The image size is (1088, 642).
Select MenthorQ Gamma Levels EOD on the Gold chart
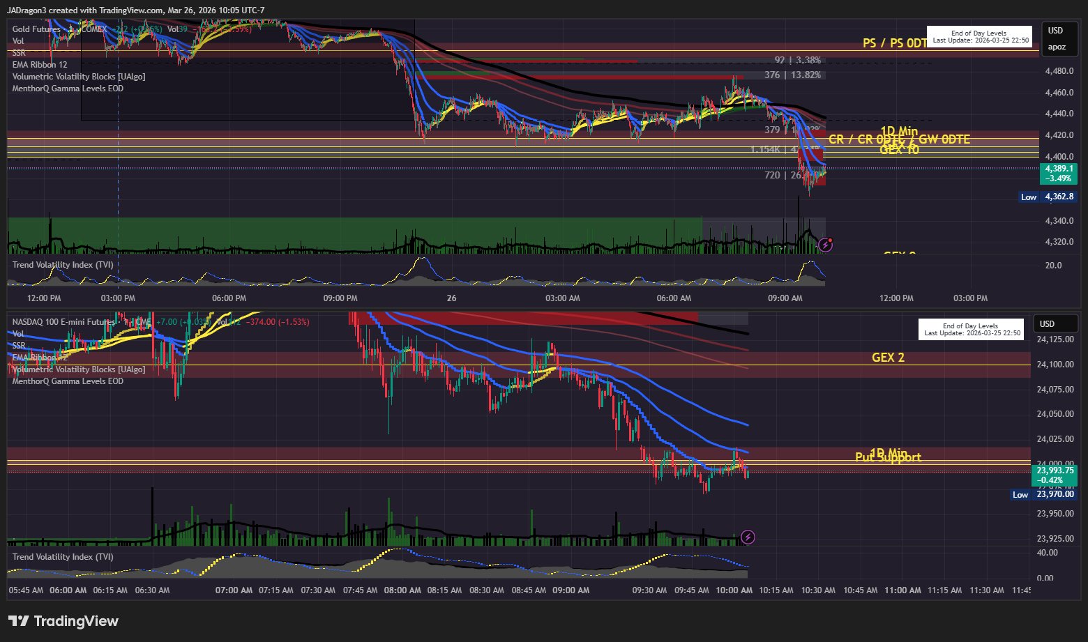click(x=68, y=89)
